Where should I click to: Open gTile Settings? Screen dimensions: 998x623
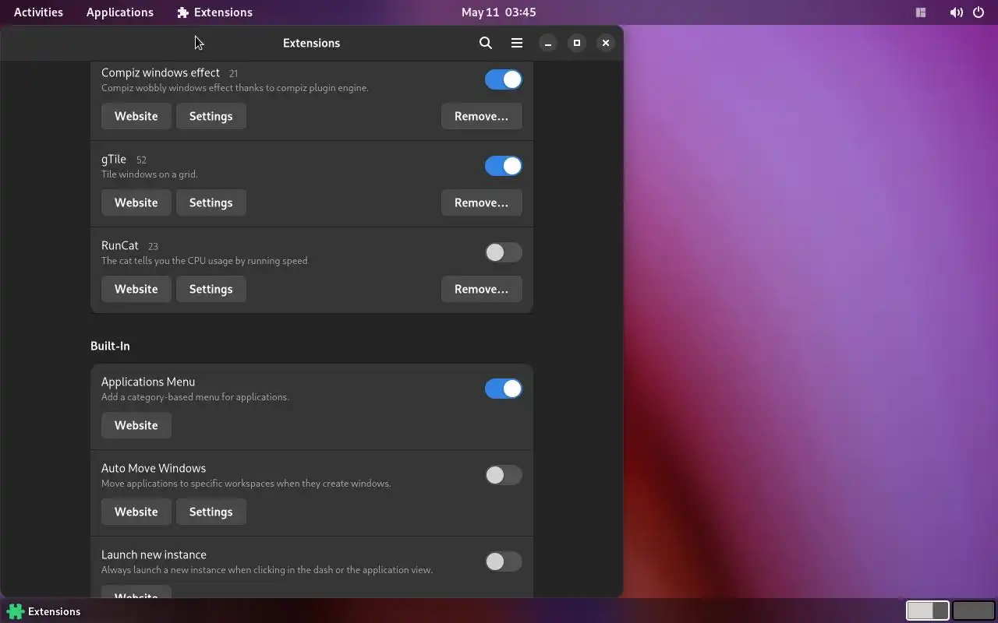pyautogui.click(x=211, y=202)
